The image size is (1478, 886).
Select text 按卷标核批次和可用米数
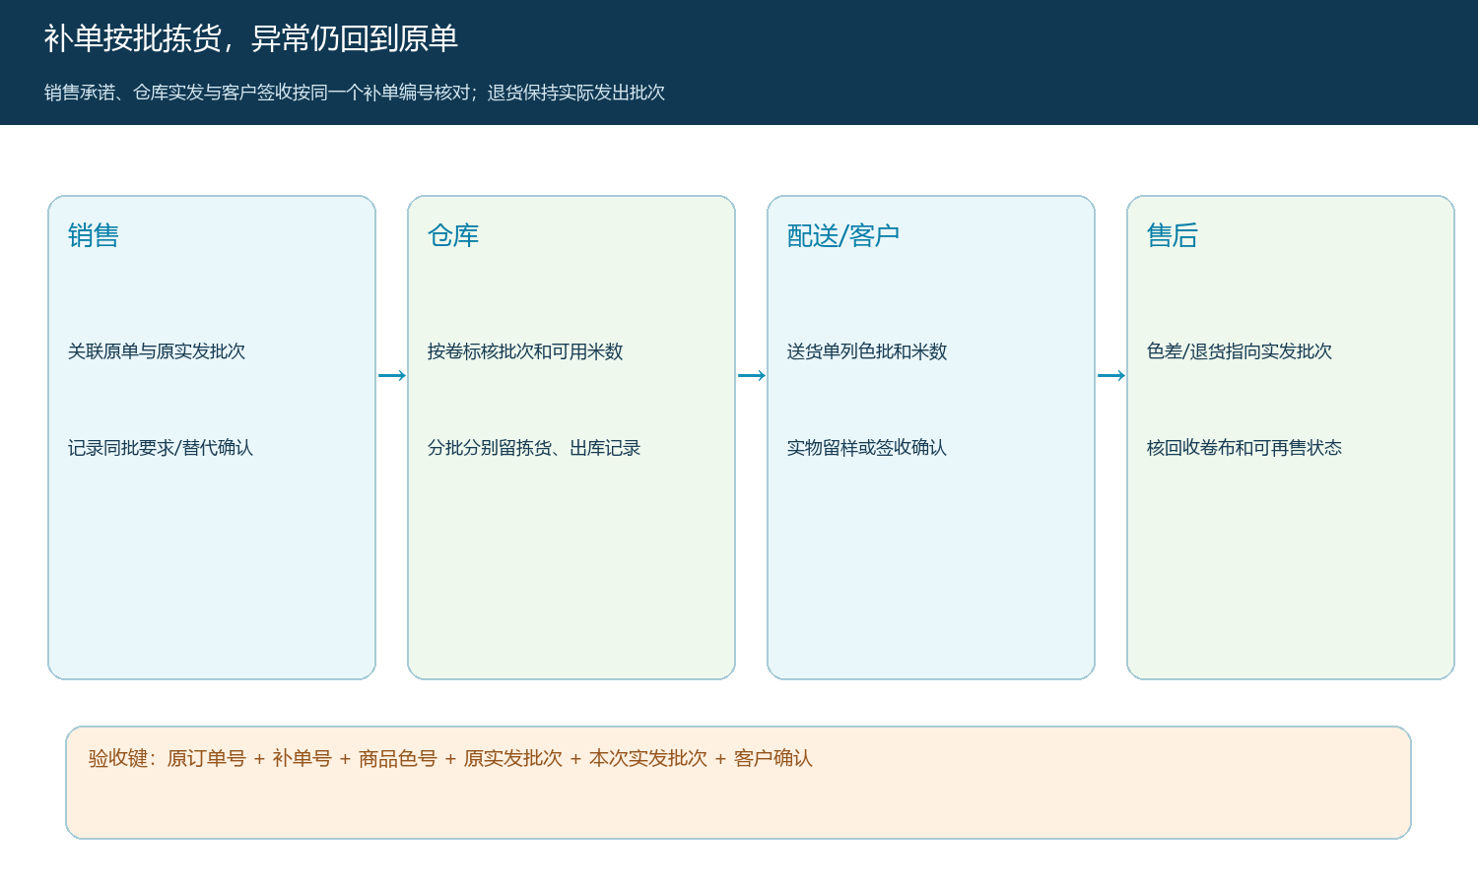click(x=525, y=351)
